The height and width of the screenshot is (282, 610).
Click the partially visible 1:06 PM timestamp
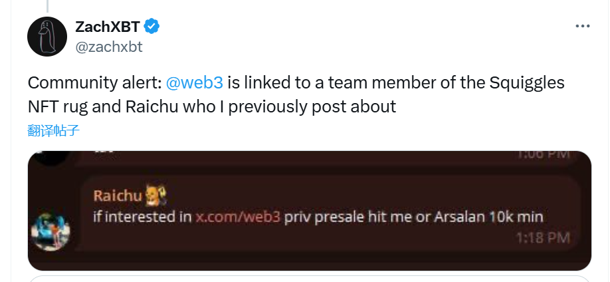(543, 154)
